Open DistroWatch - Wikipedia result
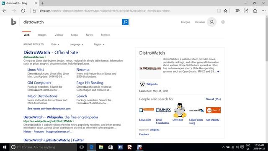 (61, 117)
